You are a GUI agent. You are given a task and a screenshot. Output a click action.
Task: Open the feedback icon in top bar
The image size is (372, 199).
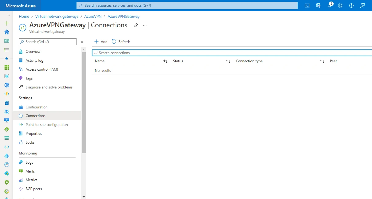pos(362,5)
